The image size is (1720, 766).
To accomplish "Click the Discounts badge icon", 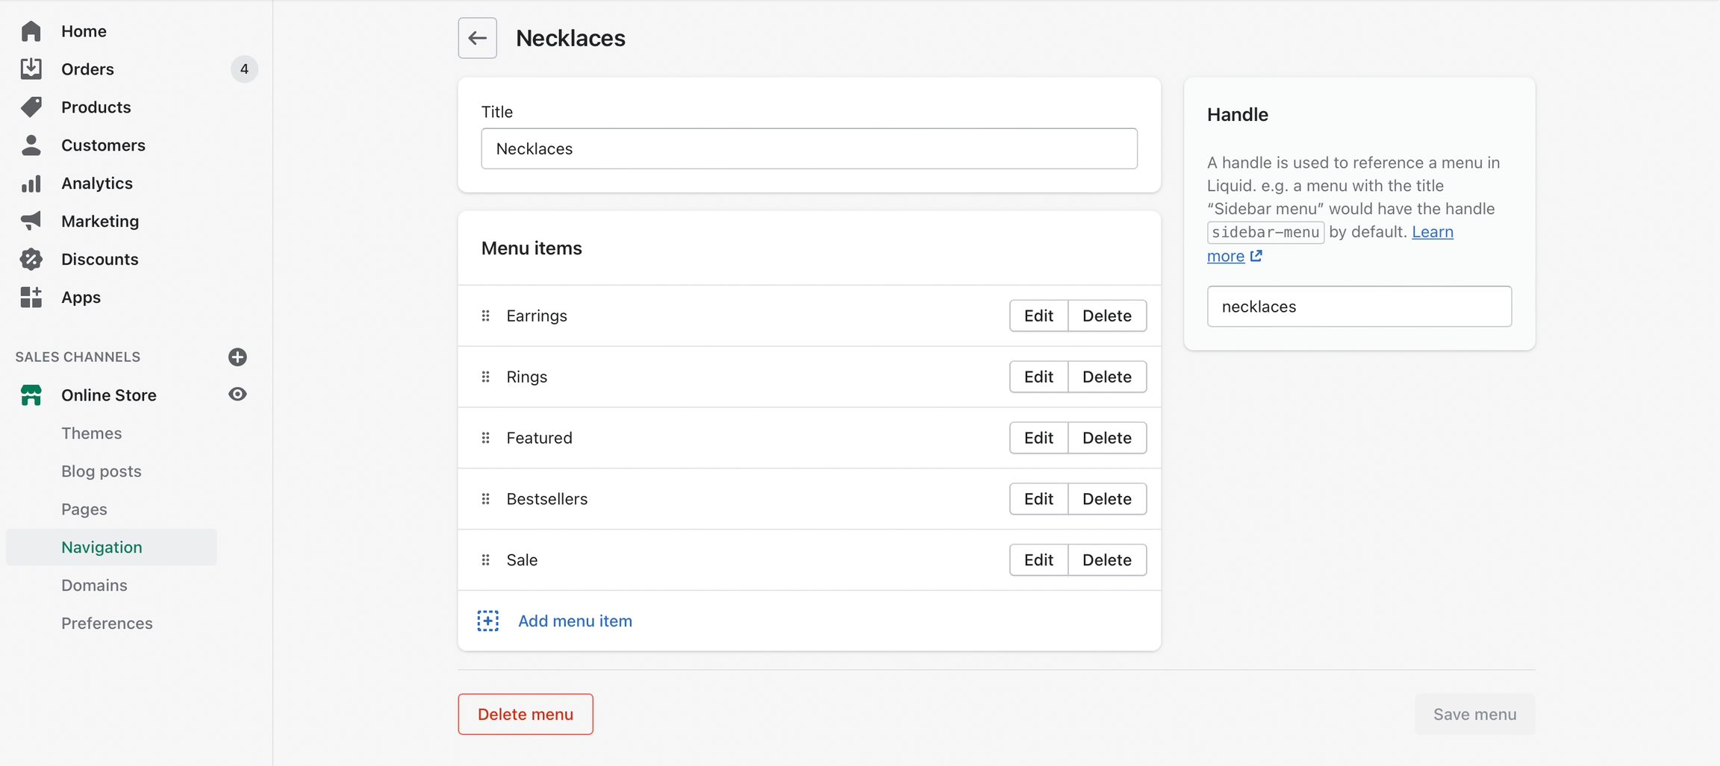I will [x=31, y=259].
